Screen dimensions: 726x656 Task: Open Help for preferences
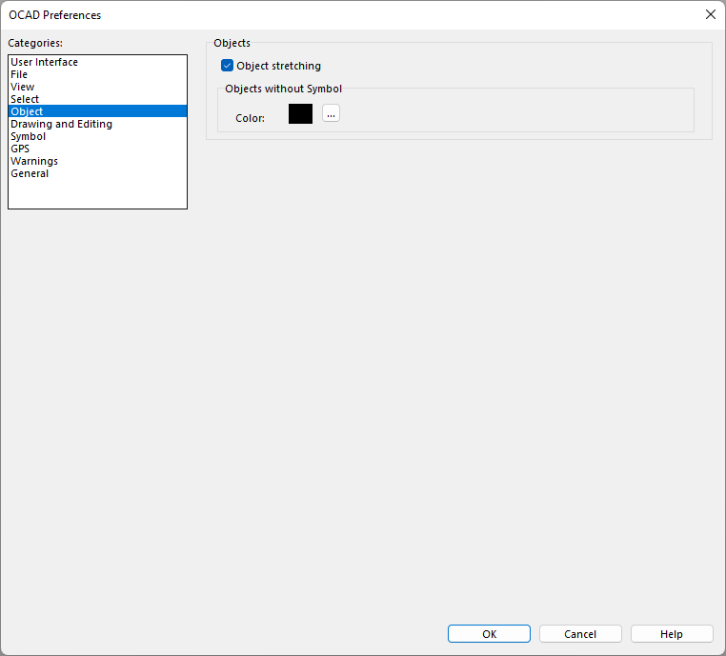coord(672,634)
